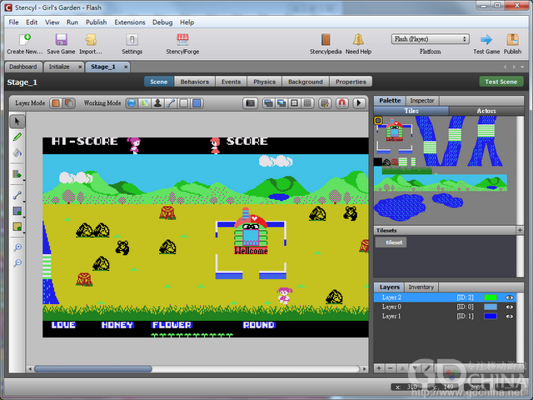Click the Import icon

[x=91, y=39]
